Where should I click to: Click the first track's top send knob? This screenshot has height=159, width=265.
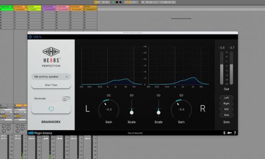coord(4,126)
